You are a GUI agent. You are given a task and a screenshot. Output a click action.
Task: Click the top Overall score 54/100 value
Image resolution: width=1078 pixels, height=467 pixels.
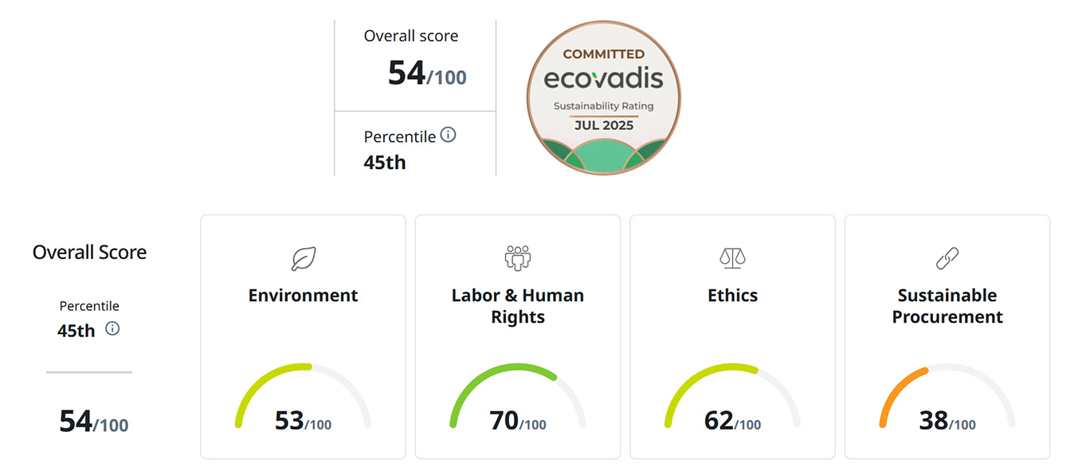tap(427, 73)
